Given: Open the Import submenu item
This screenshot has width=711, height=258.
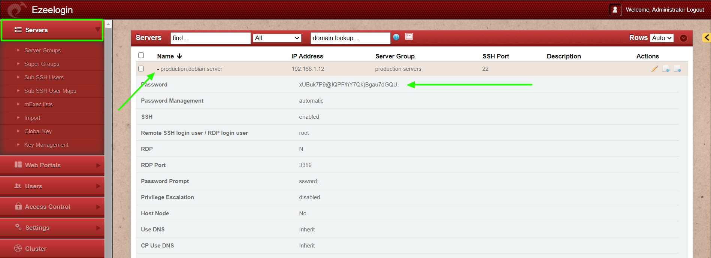Looking at the screenshot, I should click(32, 118).
